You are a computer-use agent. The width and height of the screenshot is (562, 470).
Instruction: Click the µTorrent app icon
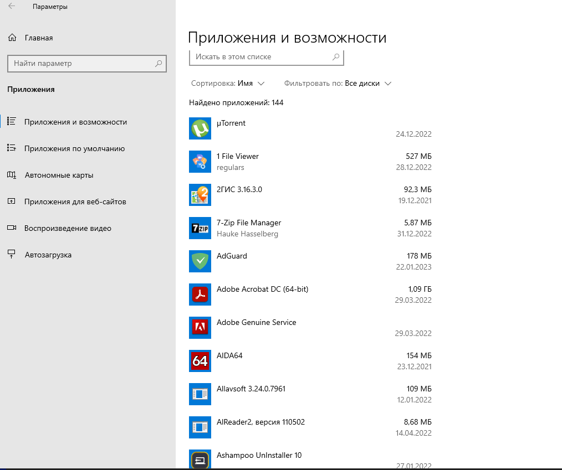(200, 128)
